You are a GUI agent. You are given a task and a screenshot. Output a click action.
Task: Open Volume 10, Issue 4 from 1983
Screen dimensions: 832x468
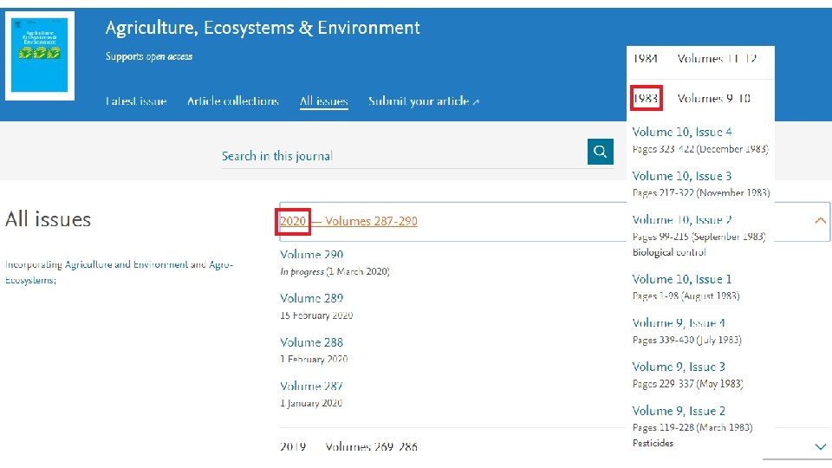[x=682, y=133]
